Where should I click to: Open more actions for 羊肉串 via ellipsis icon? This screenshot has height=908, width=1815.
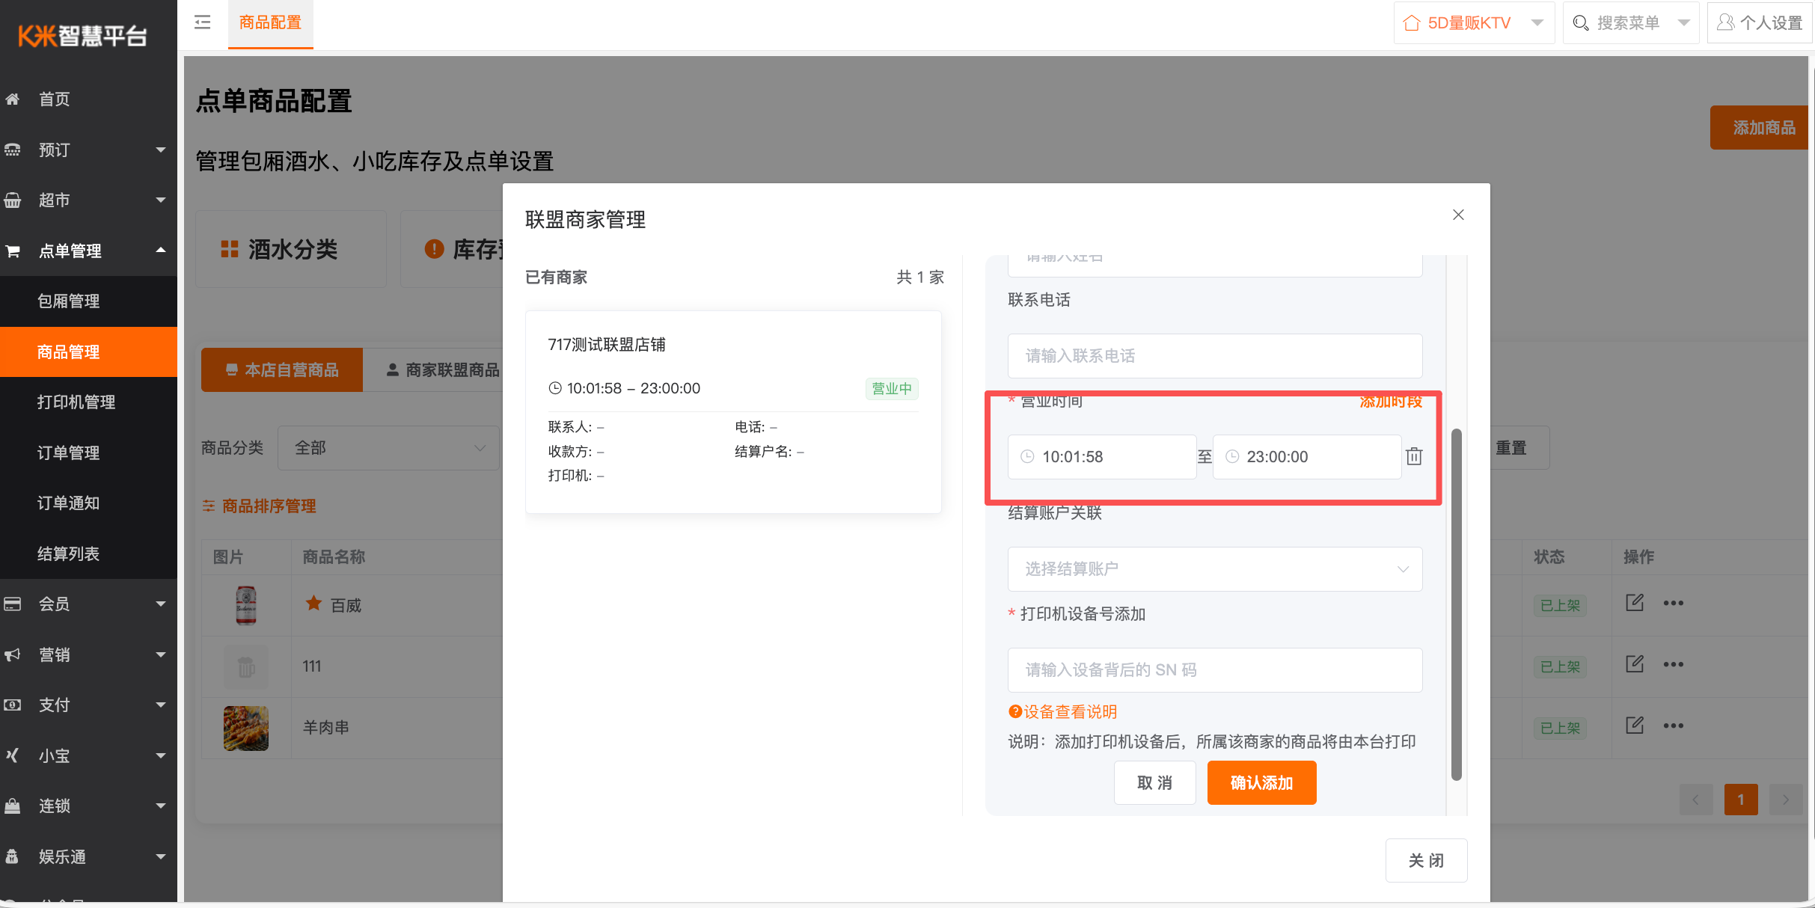point(1674,726)
